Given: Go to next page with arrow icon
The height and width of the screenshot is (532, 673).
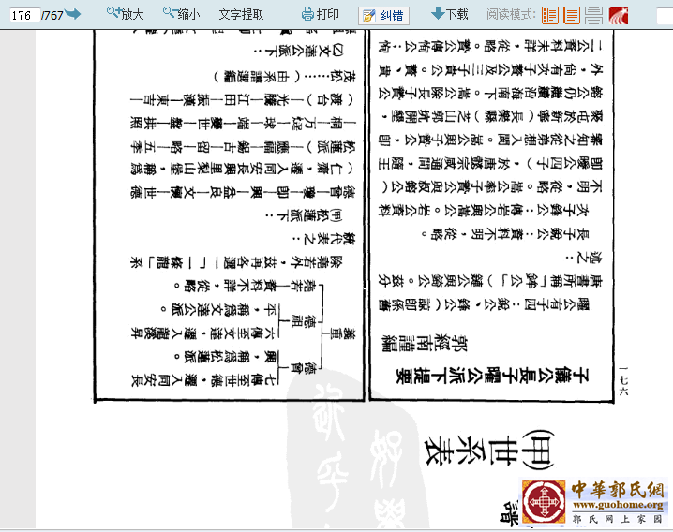Looking at the screenshot, I should 73,14.
